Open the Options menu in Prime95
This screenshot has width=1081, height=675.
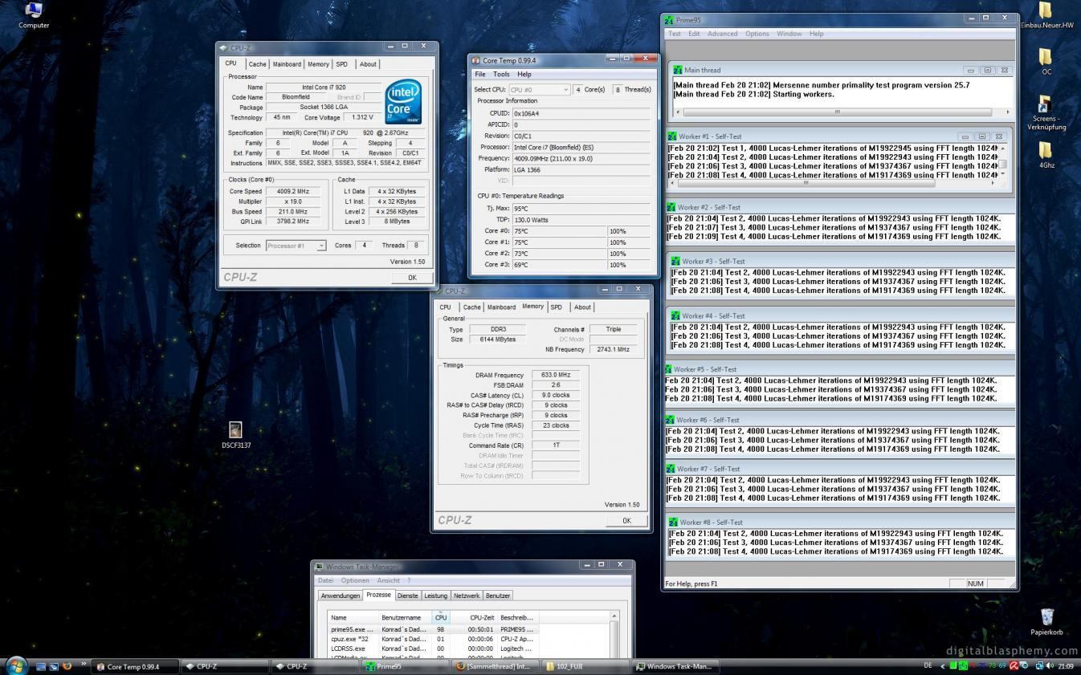[757, 34]
